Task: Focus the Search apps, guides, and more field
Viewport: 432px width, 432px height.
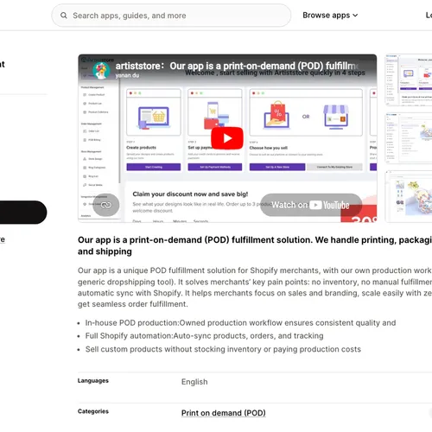Action: point(171,16)
